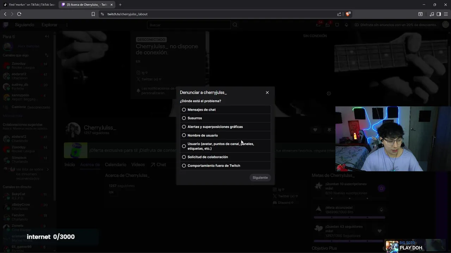The image size is (451, 253).
Task: Click the magnifier search button
Action: pos(235,25)
